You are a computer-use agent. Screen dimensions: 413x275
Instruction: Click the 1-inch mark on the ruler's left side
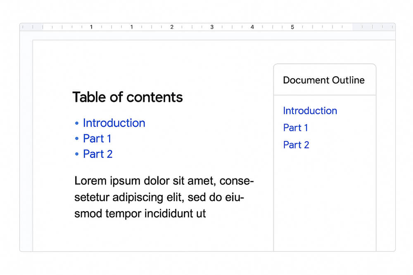[x=91, y=27]
